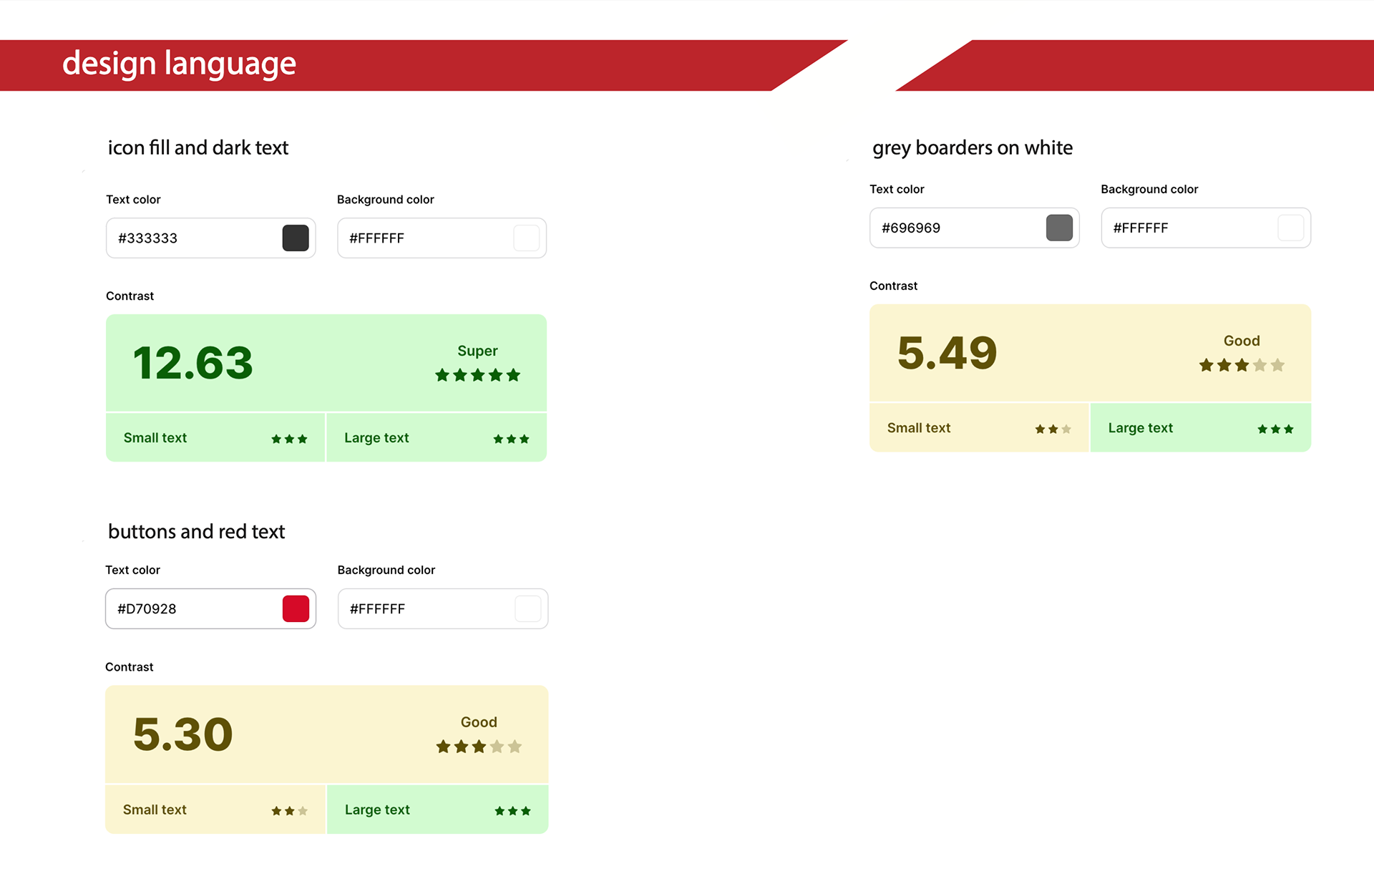
Task: Click the Small text cell under 5.49
Action: pyautogui.click(x=978, y=428)
